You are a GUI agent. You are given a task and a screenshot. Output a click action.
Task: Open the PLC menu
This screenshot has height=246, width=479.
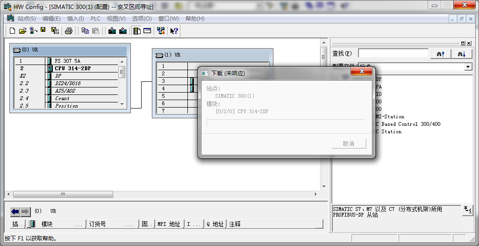point(95,19)
